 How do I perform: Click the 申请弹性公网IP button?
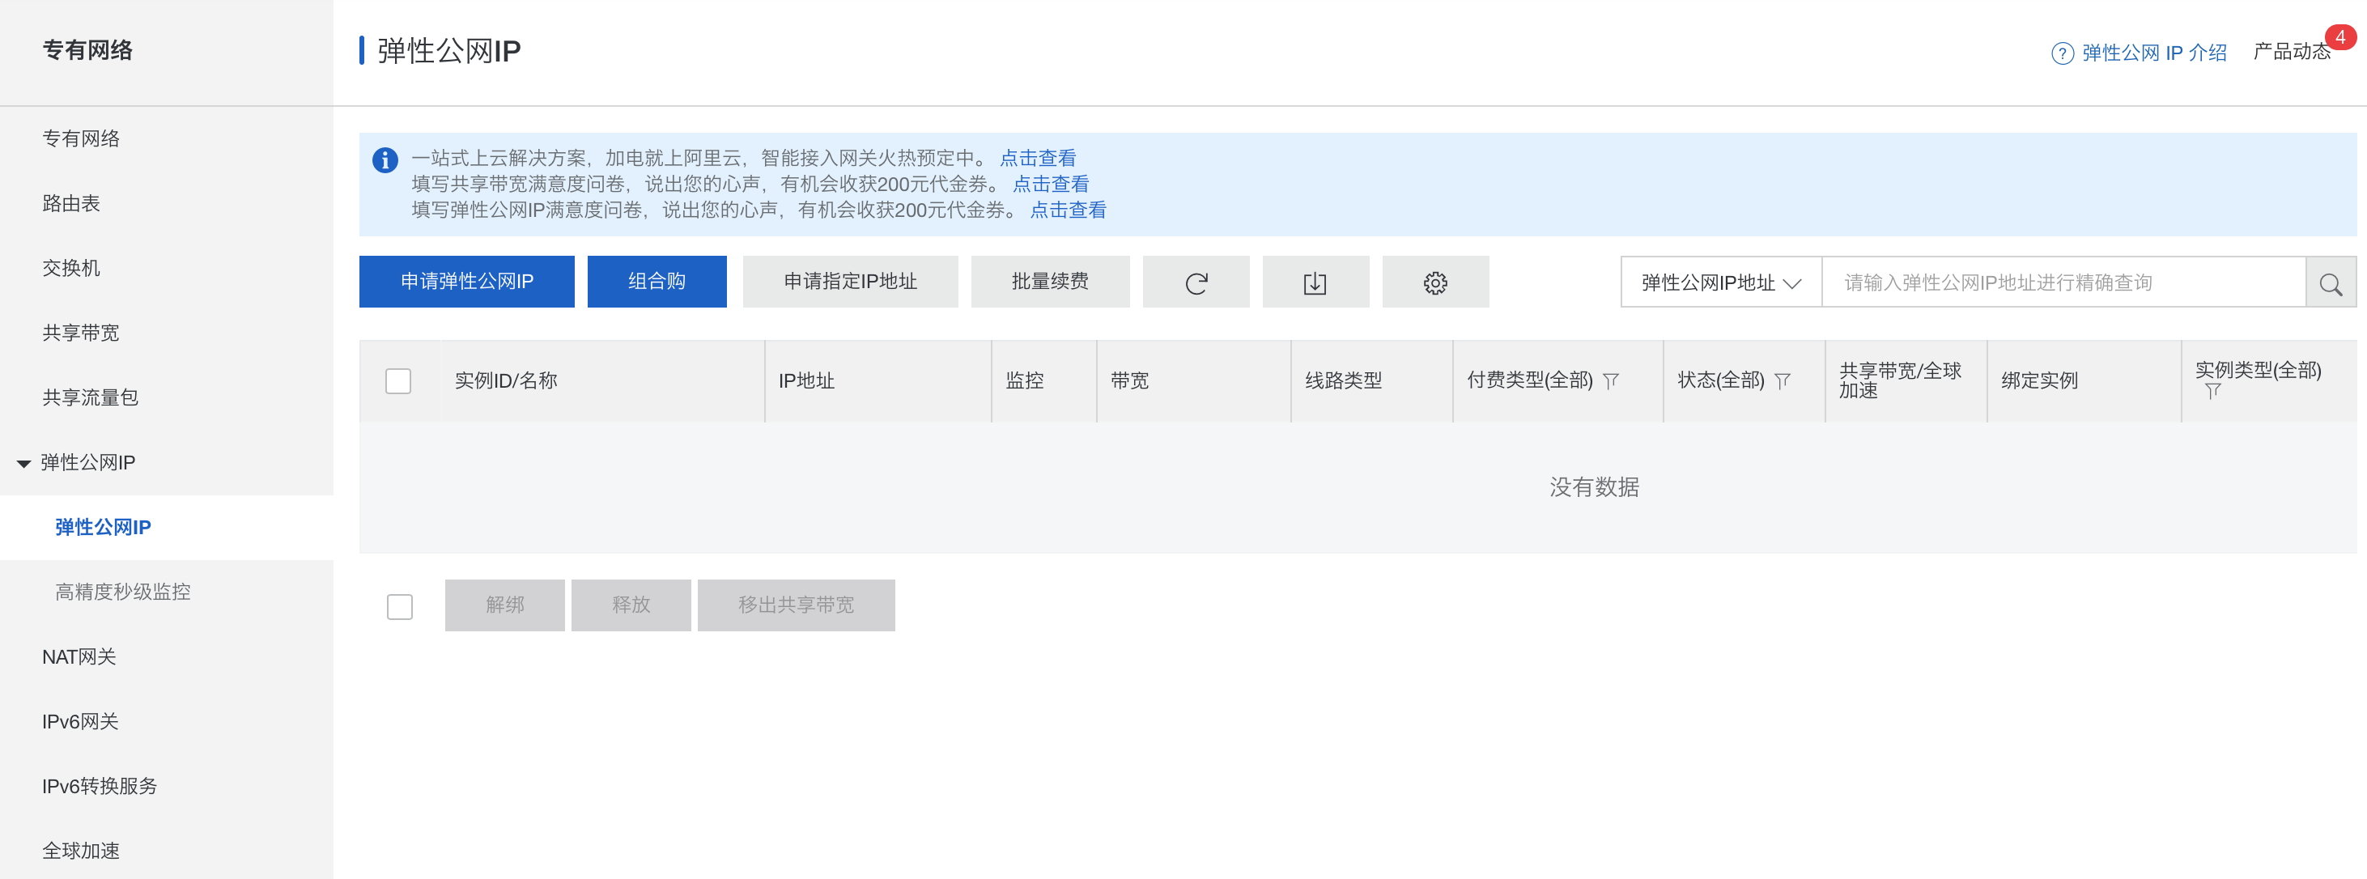[x=467, y=282]
